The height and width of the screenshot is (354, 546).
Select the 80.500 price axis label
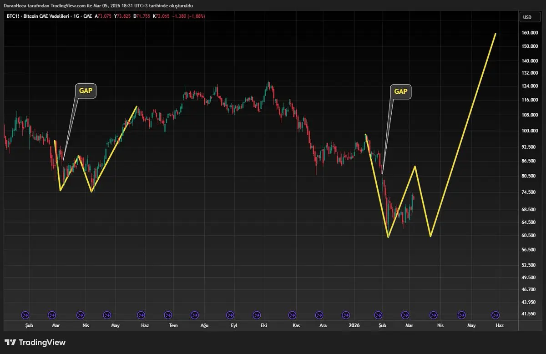[528, 176]
